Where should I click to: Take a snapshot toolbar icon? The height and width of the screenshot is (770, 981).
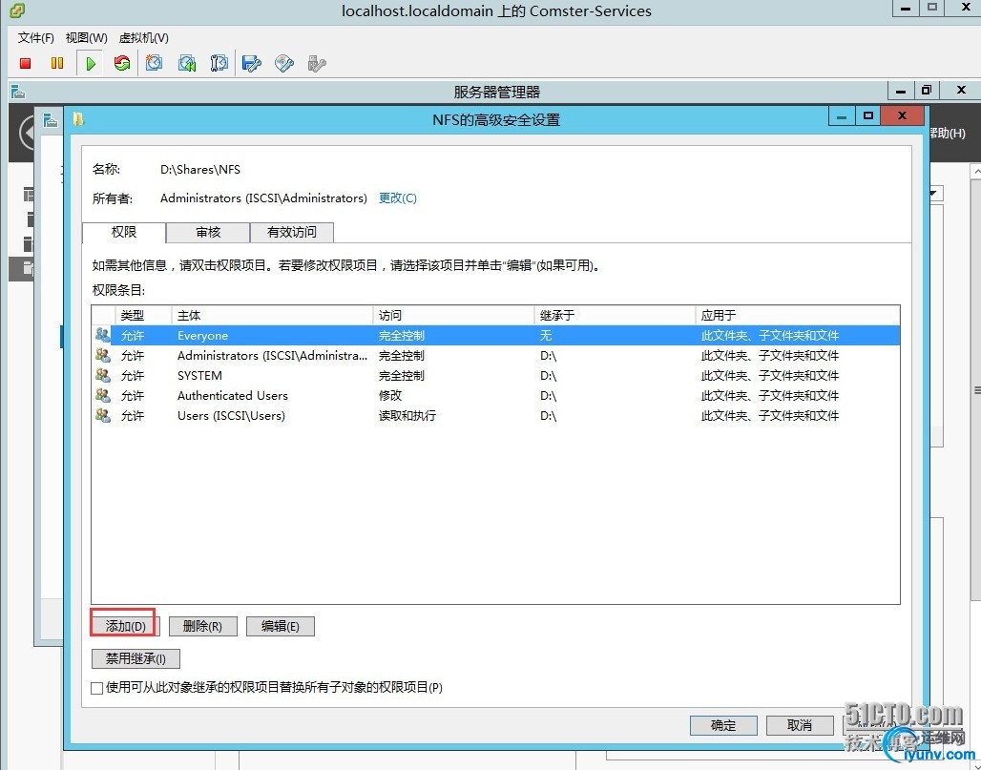(x=154, y=63)
